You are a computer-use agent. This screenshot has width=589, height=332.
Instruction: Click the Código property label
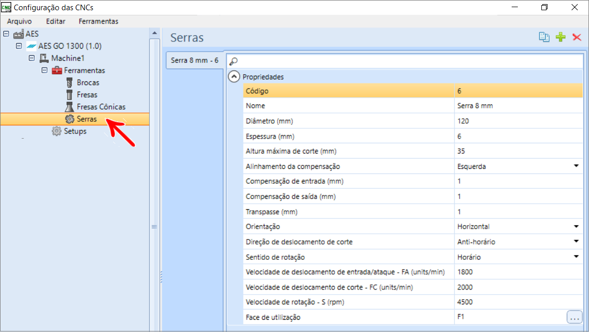pyautogui.click(x=257, y=91)
